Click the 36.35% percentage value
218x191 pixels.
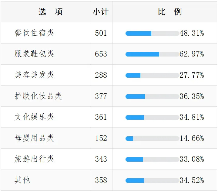pyautogui.click(x=192, y=96)
